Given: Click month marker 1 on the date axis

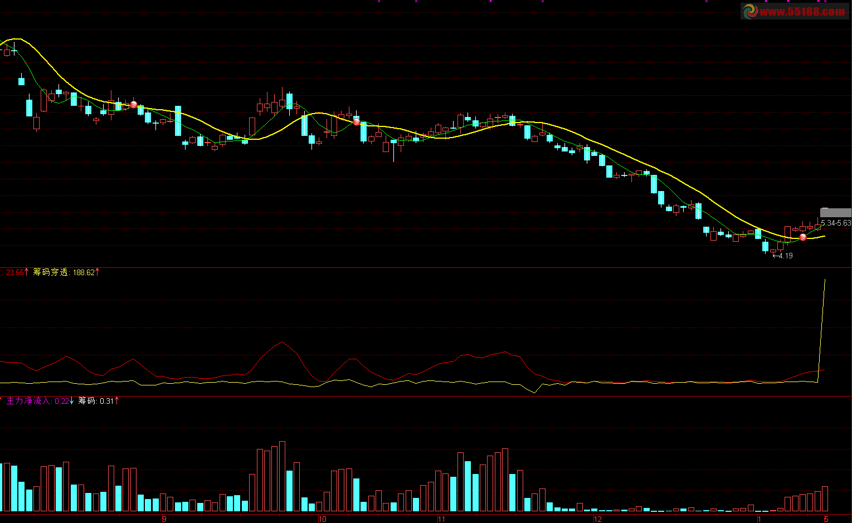Looking at the screenshot, I should point(759,519).
